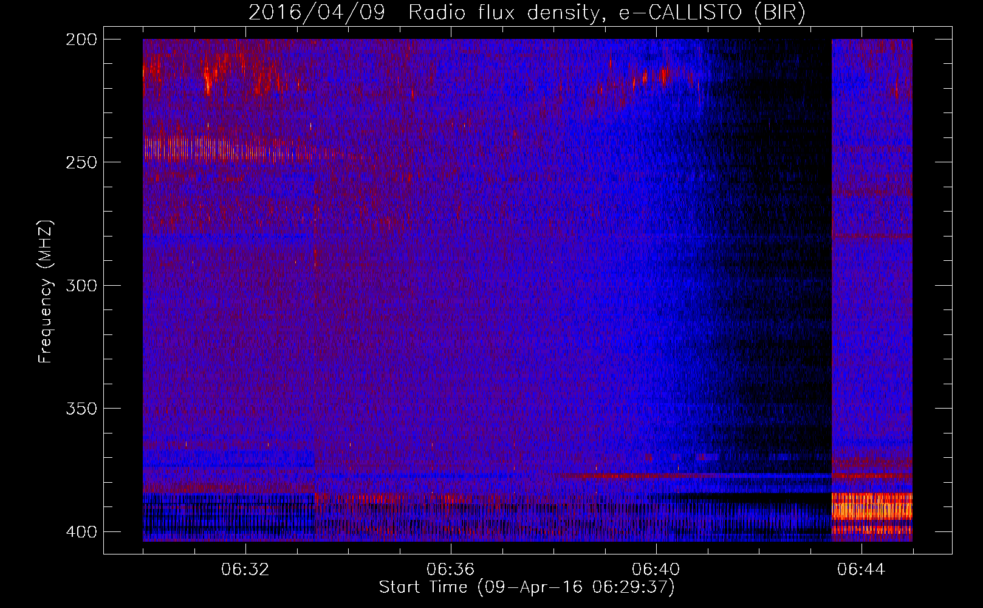The image size is (983, 608).
Task: Click the 06:44 time tick label
Action: tap(861, 569)
